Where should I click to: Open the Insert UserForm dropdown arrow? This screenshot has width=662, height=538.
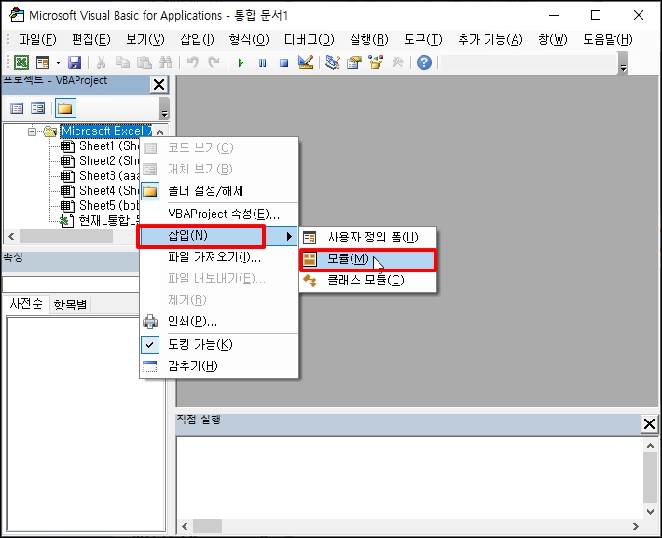[58, 62]
